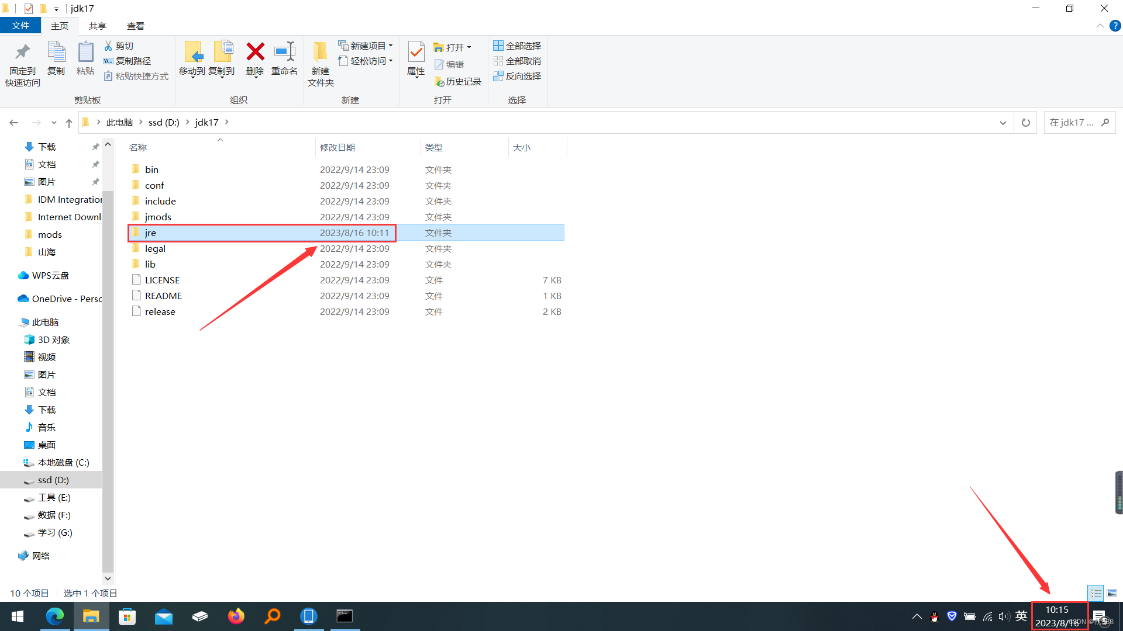Open the New Item dropdown

pos(366,46)
